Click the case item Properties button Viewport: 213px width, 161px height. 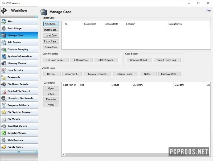[x=51, y=99]
